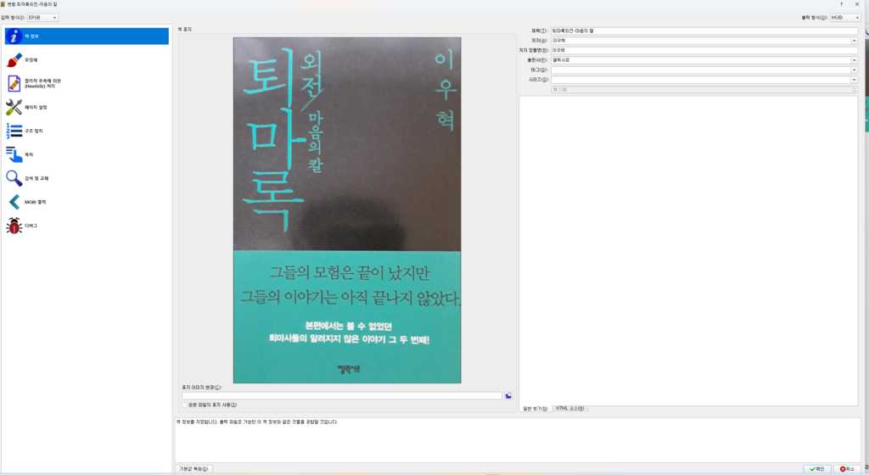Toggle use cover from source file checkbox

pyautogui.click(x=184, y=405)
